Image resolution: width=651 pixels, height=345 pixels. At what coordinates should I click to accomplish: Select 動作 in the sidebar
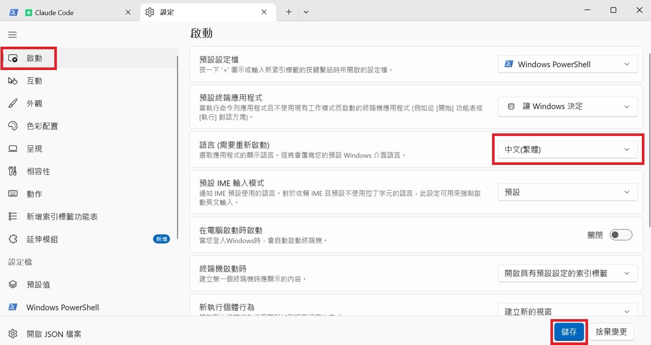[89, 194]
